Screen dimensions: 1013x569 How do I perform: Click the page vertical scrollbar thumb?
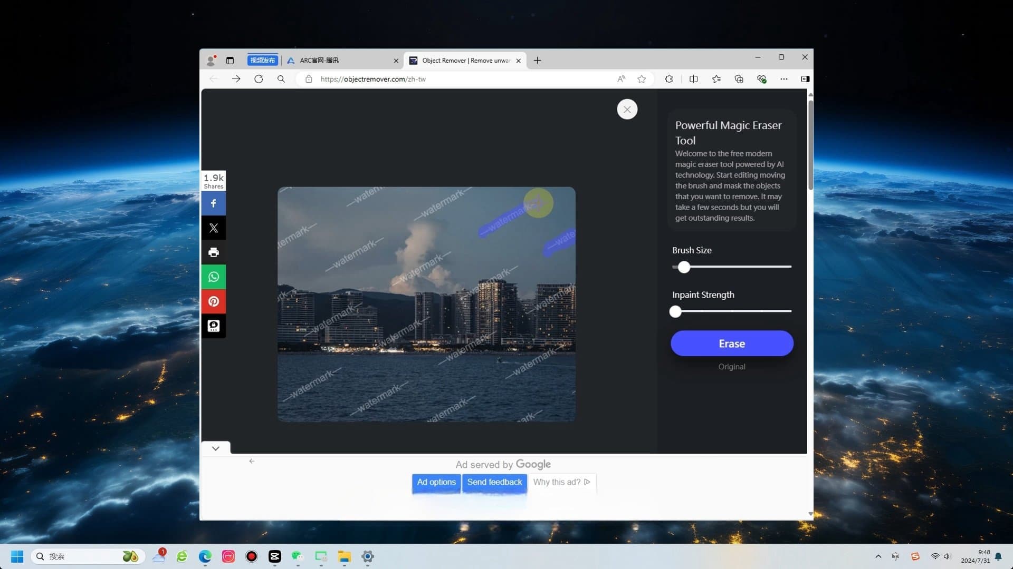click(810, 144)
